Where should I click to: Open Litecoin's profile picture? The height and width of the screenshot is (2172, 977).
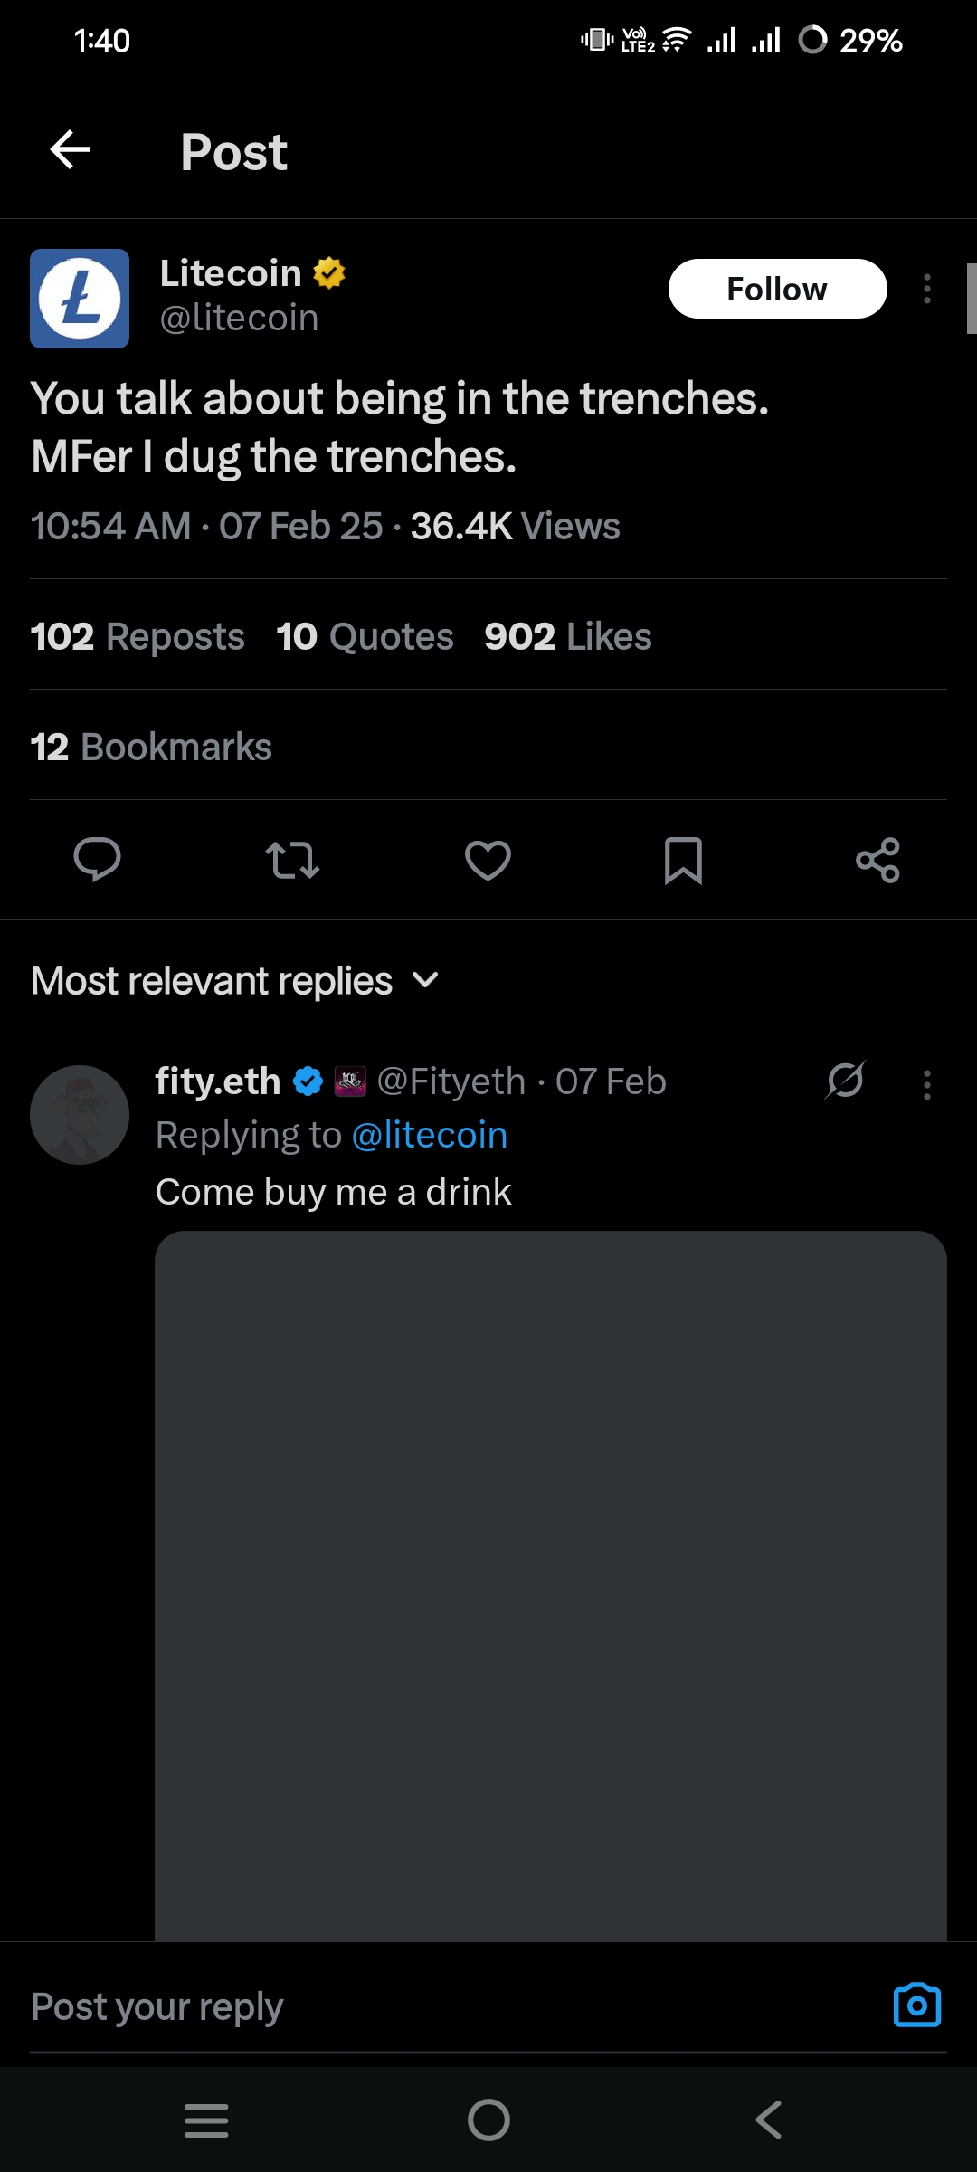80,299
